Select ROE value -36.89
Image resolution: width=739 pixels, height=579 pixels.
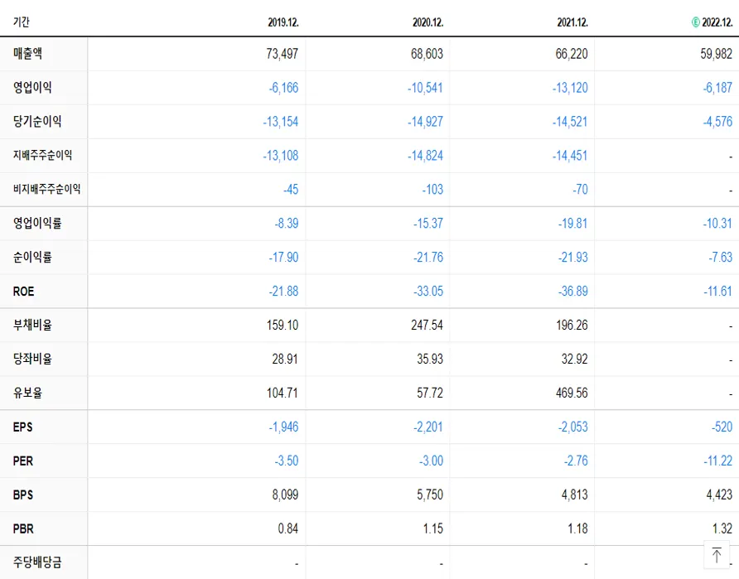click(x=573, y=291)
